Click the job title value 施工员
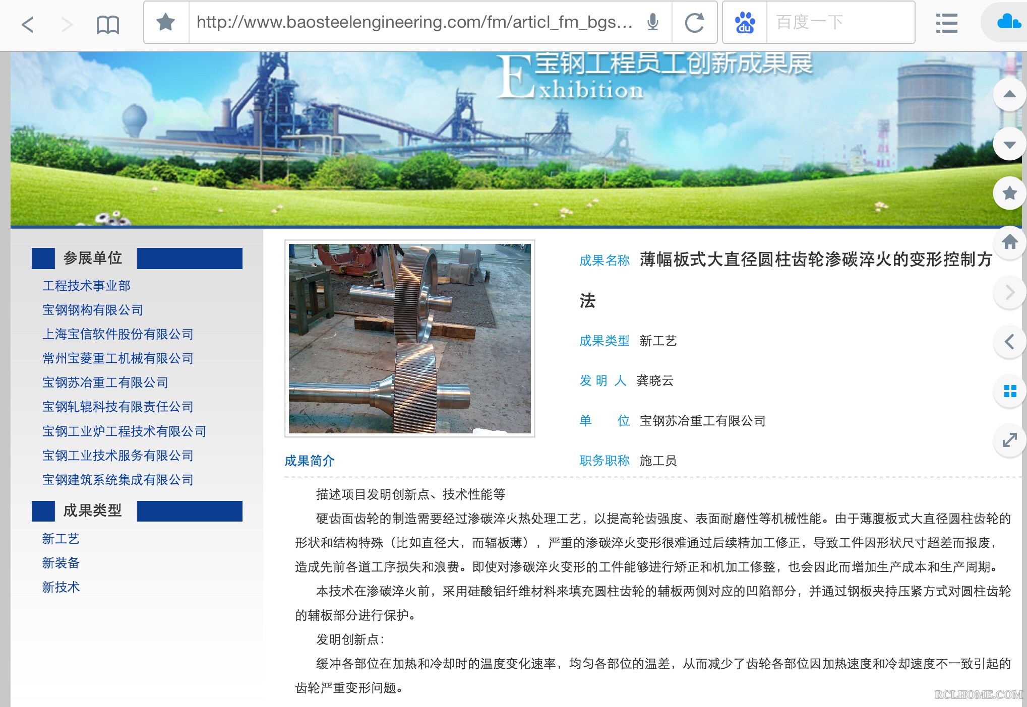1027x707 pixels. click(658, 461)
